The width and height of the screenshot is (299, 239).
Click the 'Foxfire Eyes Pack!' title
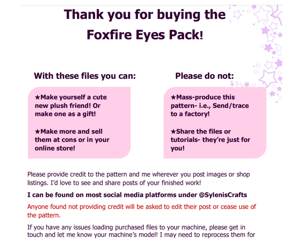pos(145,35)
